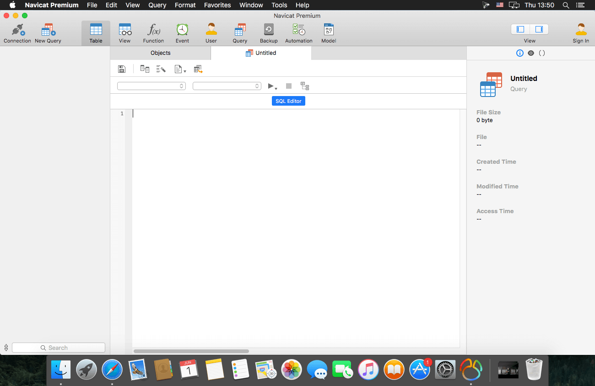Open a New Query from toolbar
Viewport: 595px width, 386px height.
click(48, 33)
